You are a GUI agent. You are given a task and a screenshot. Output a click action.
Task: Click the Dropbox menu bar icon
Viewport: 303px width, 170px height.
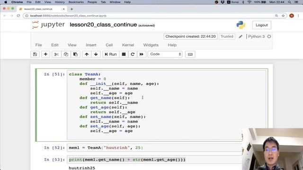tap(223, 2)
